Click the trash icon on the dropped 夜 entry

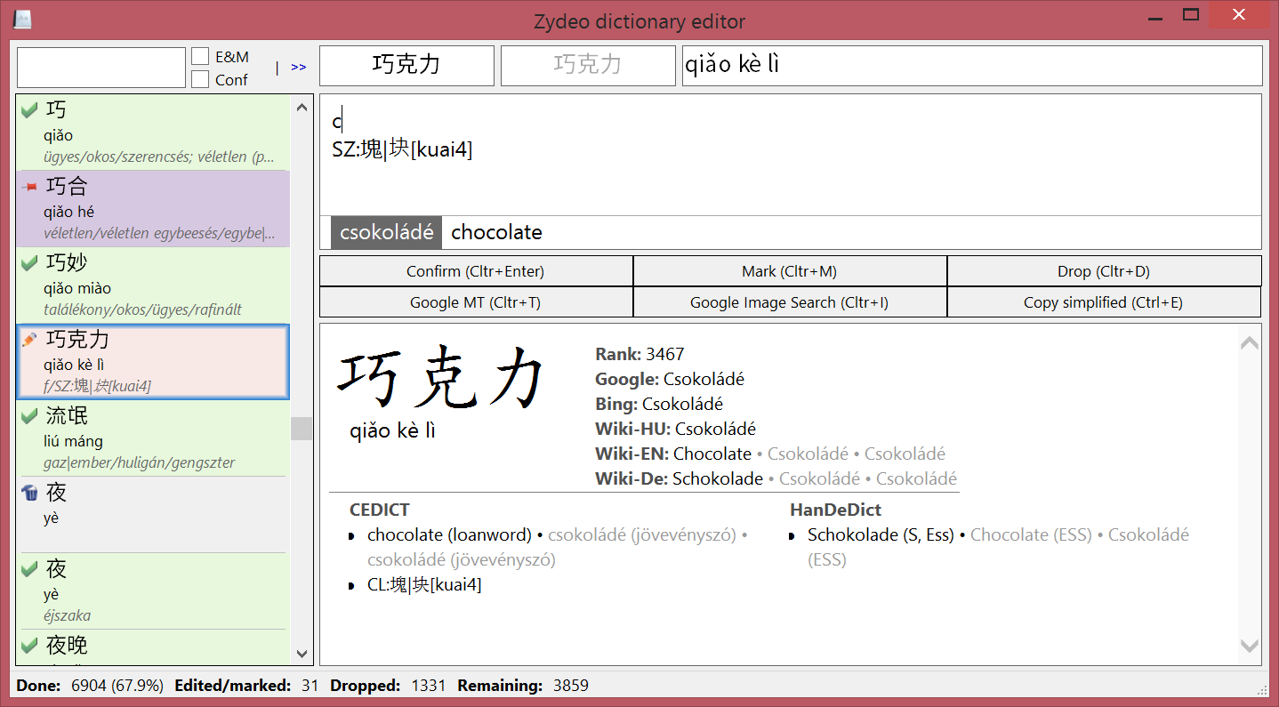click(28, 492)
